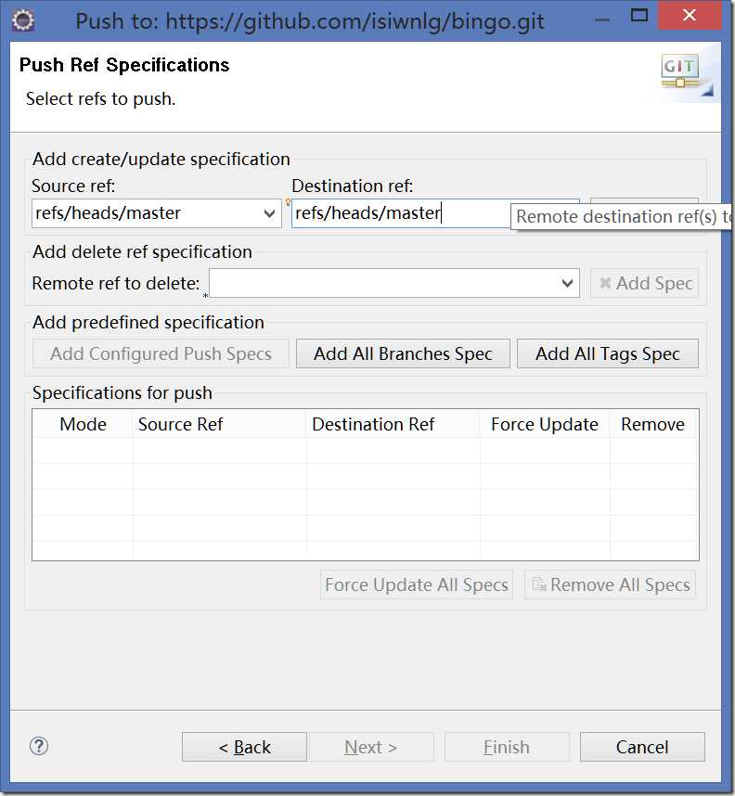Go Back to the previous wizard page
This screenshot has height=796, width=735.
click(x=244, y=747)
